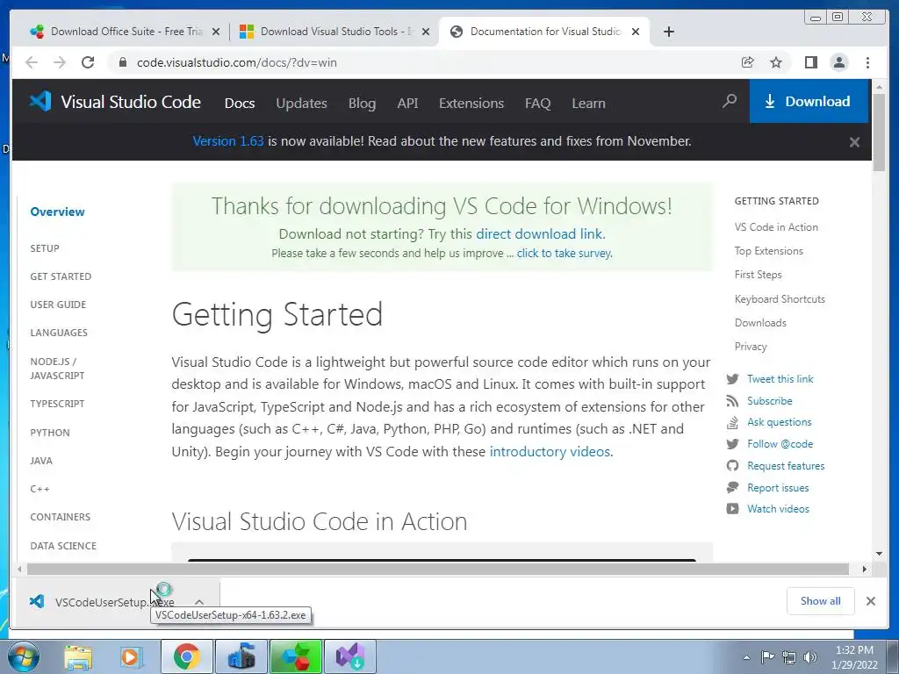Viewport: 899px width, 674px height.
Task: Click the Visual Studio Code logo icon
Action: pyautogui.click(x=40, y=102)
